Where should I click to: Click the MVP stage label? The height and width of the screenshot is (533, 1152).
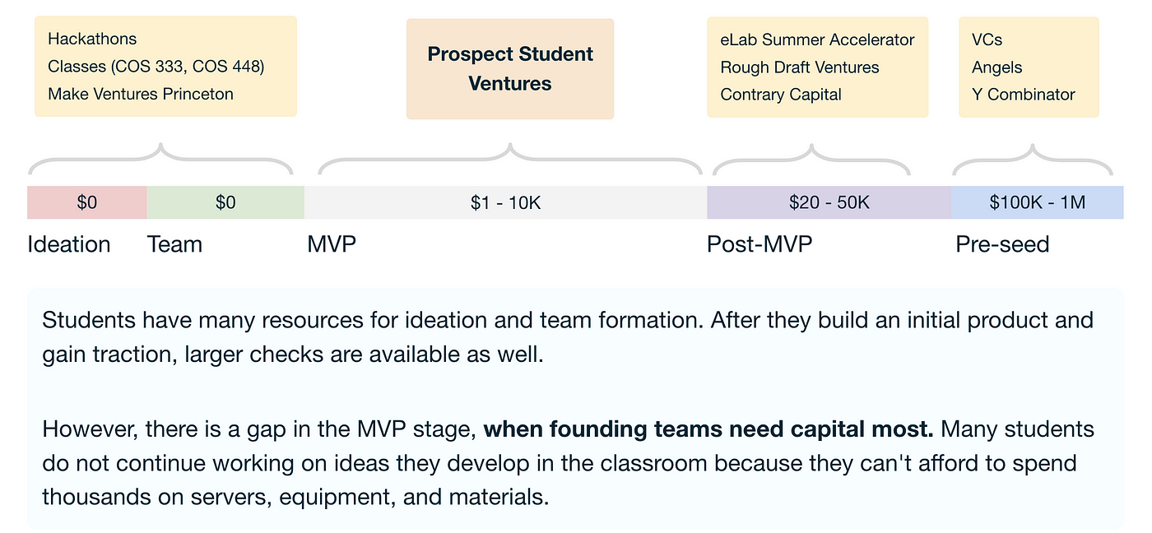332,244
